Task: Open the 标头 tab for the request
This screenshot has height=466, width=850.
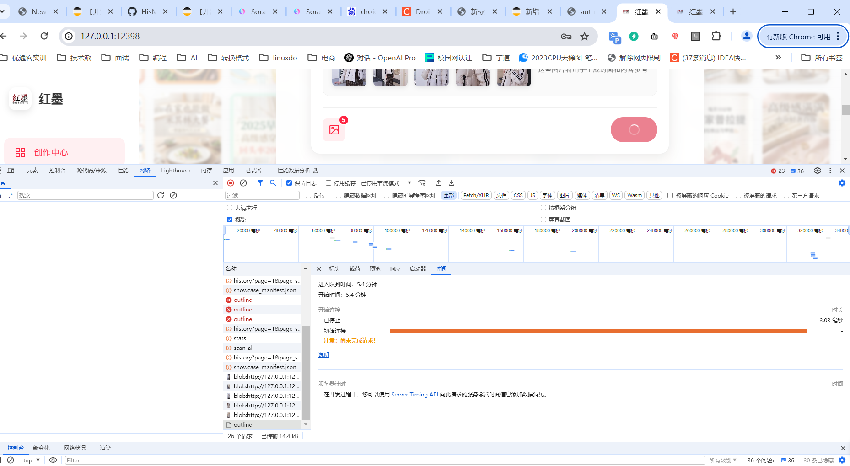Action: [334, 269]
